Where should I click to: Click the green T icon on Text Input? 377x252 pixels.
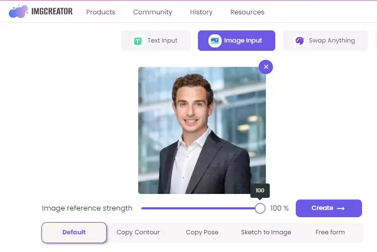coord(138,41)
